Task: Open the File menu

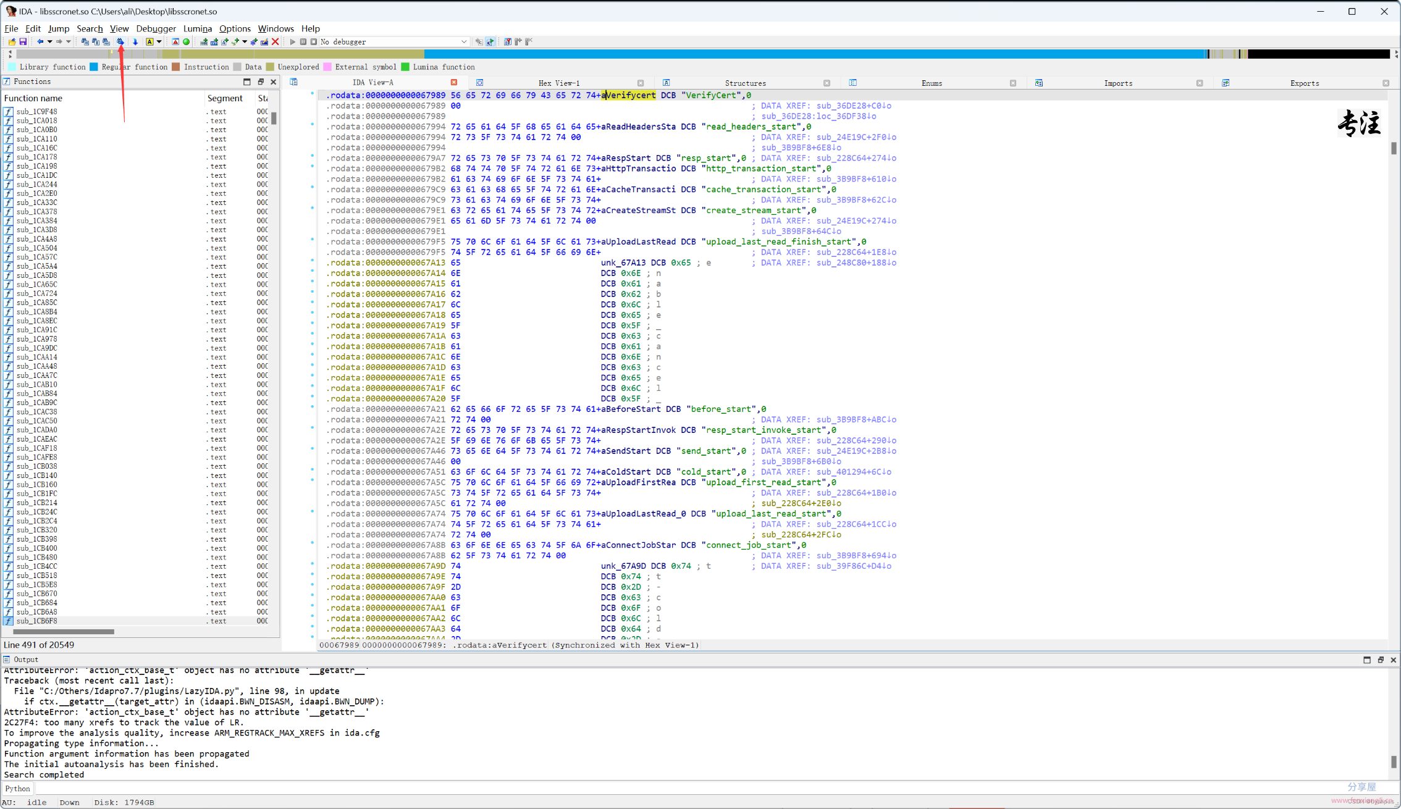Action: [11, 28]
